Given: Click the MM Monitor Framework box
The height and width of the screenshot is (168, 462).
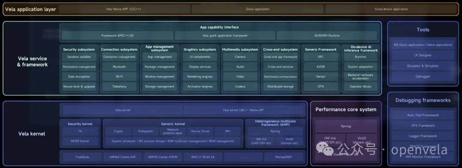Looking at the screenshot, I should tap(423, 157).
